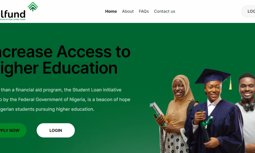Click the top-right LOG button in header

click(248, 11)
